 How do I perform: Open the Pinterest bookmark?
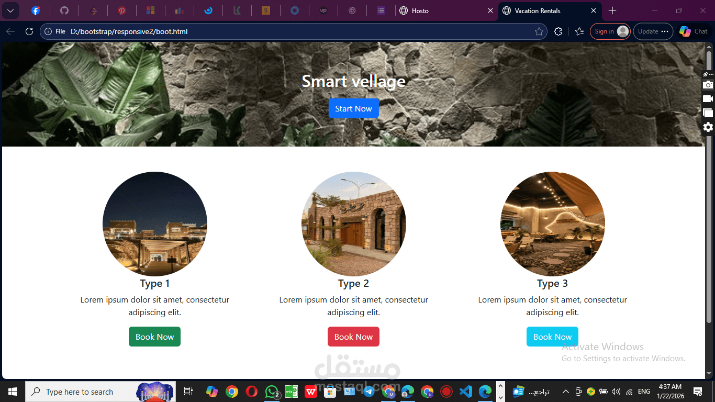[x=122, y=10]
